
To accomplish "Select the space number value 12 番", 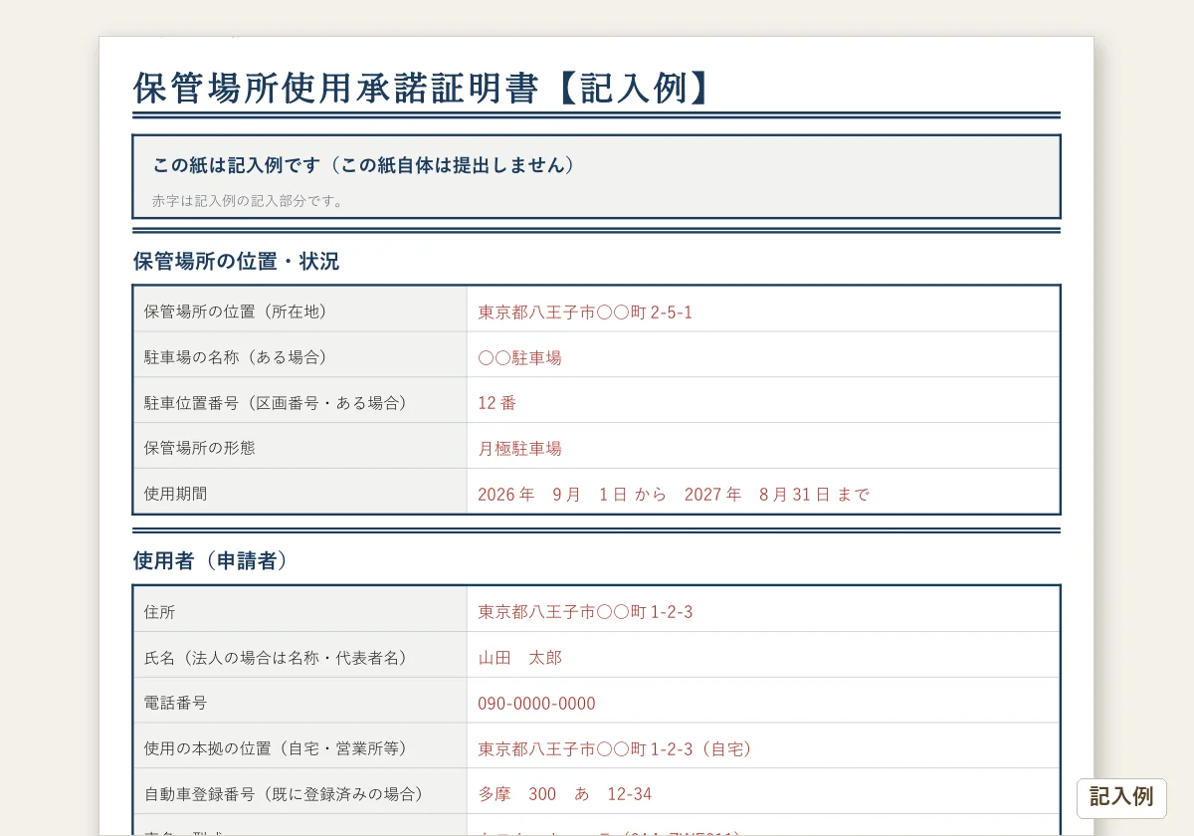I will click(497, 403).
